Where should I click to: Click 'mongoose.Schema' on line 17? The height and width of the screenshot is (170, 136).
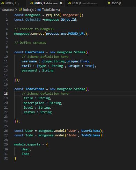71,89
